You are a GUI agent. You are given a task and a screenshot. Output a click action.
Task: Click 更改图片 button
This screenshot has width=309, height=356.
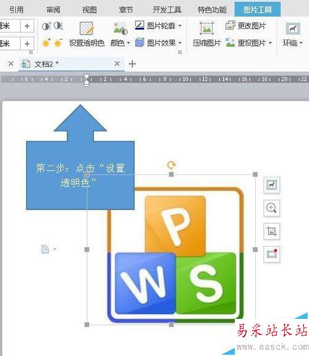pos(246,26)
